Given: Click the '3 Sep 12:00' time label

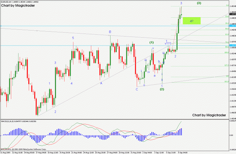Looking at the screenshot, I should pyautogui.click(x=159, y=152).
